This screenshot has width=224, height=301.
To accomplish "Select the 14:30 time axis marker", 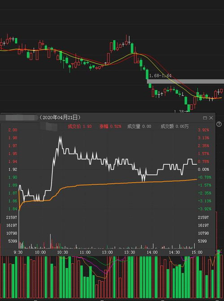I will click(174, 252).
